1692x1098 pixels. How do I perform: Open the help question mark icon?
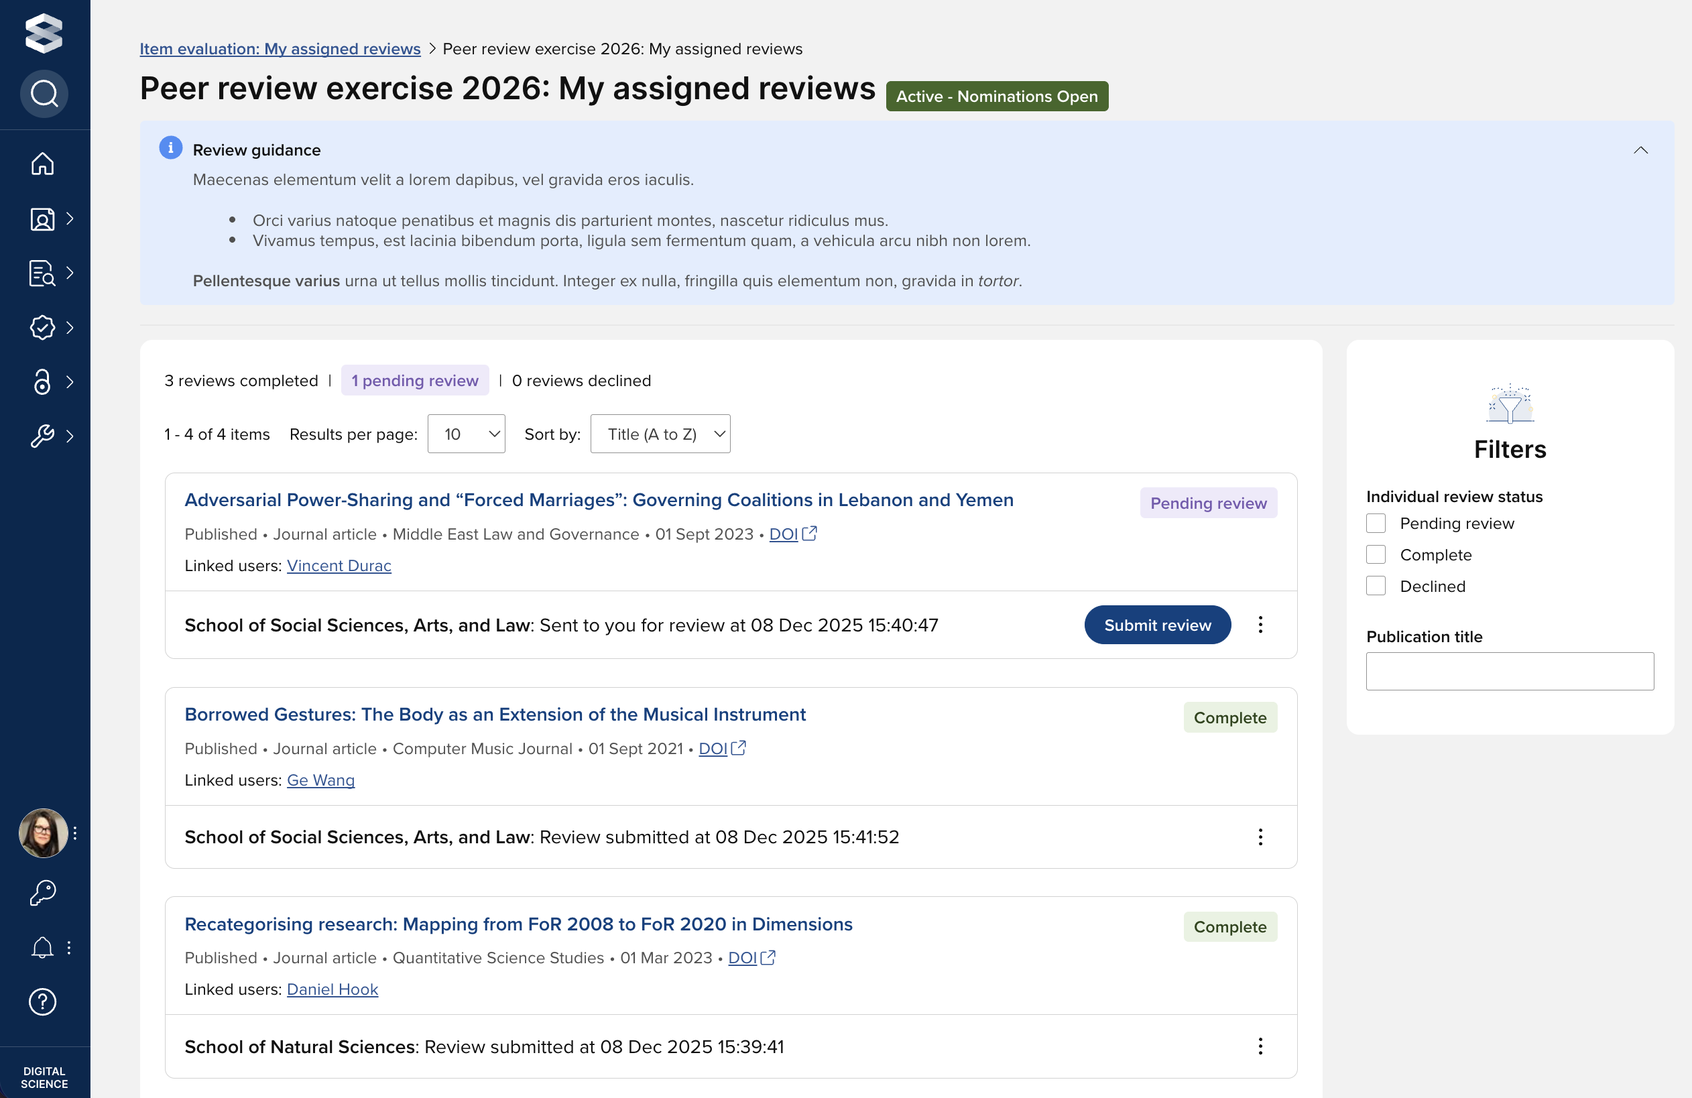(x=43, y=1001)
